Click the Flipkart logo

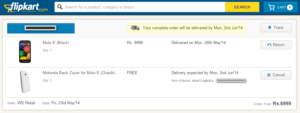coord(26,8)
